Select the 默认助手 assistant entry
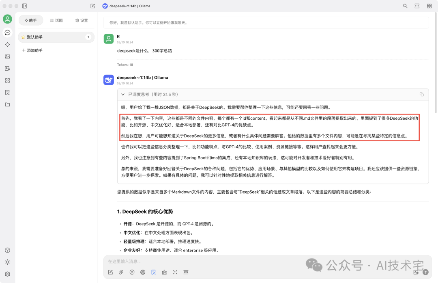Screen dimensions: 438x283 tap(56, 37)
